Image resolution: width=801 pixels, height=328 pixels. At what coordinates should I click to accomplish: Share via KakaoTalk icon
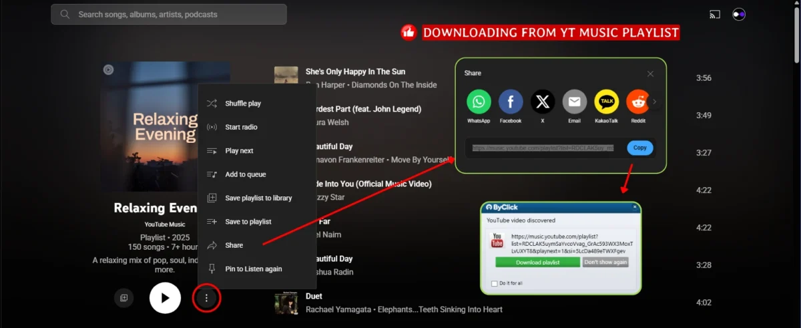[606, 102]
